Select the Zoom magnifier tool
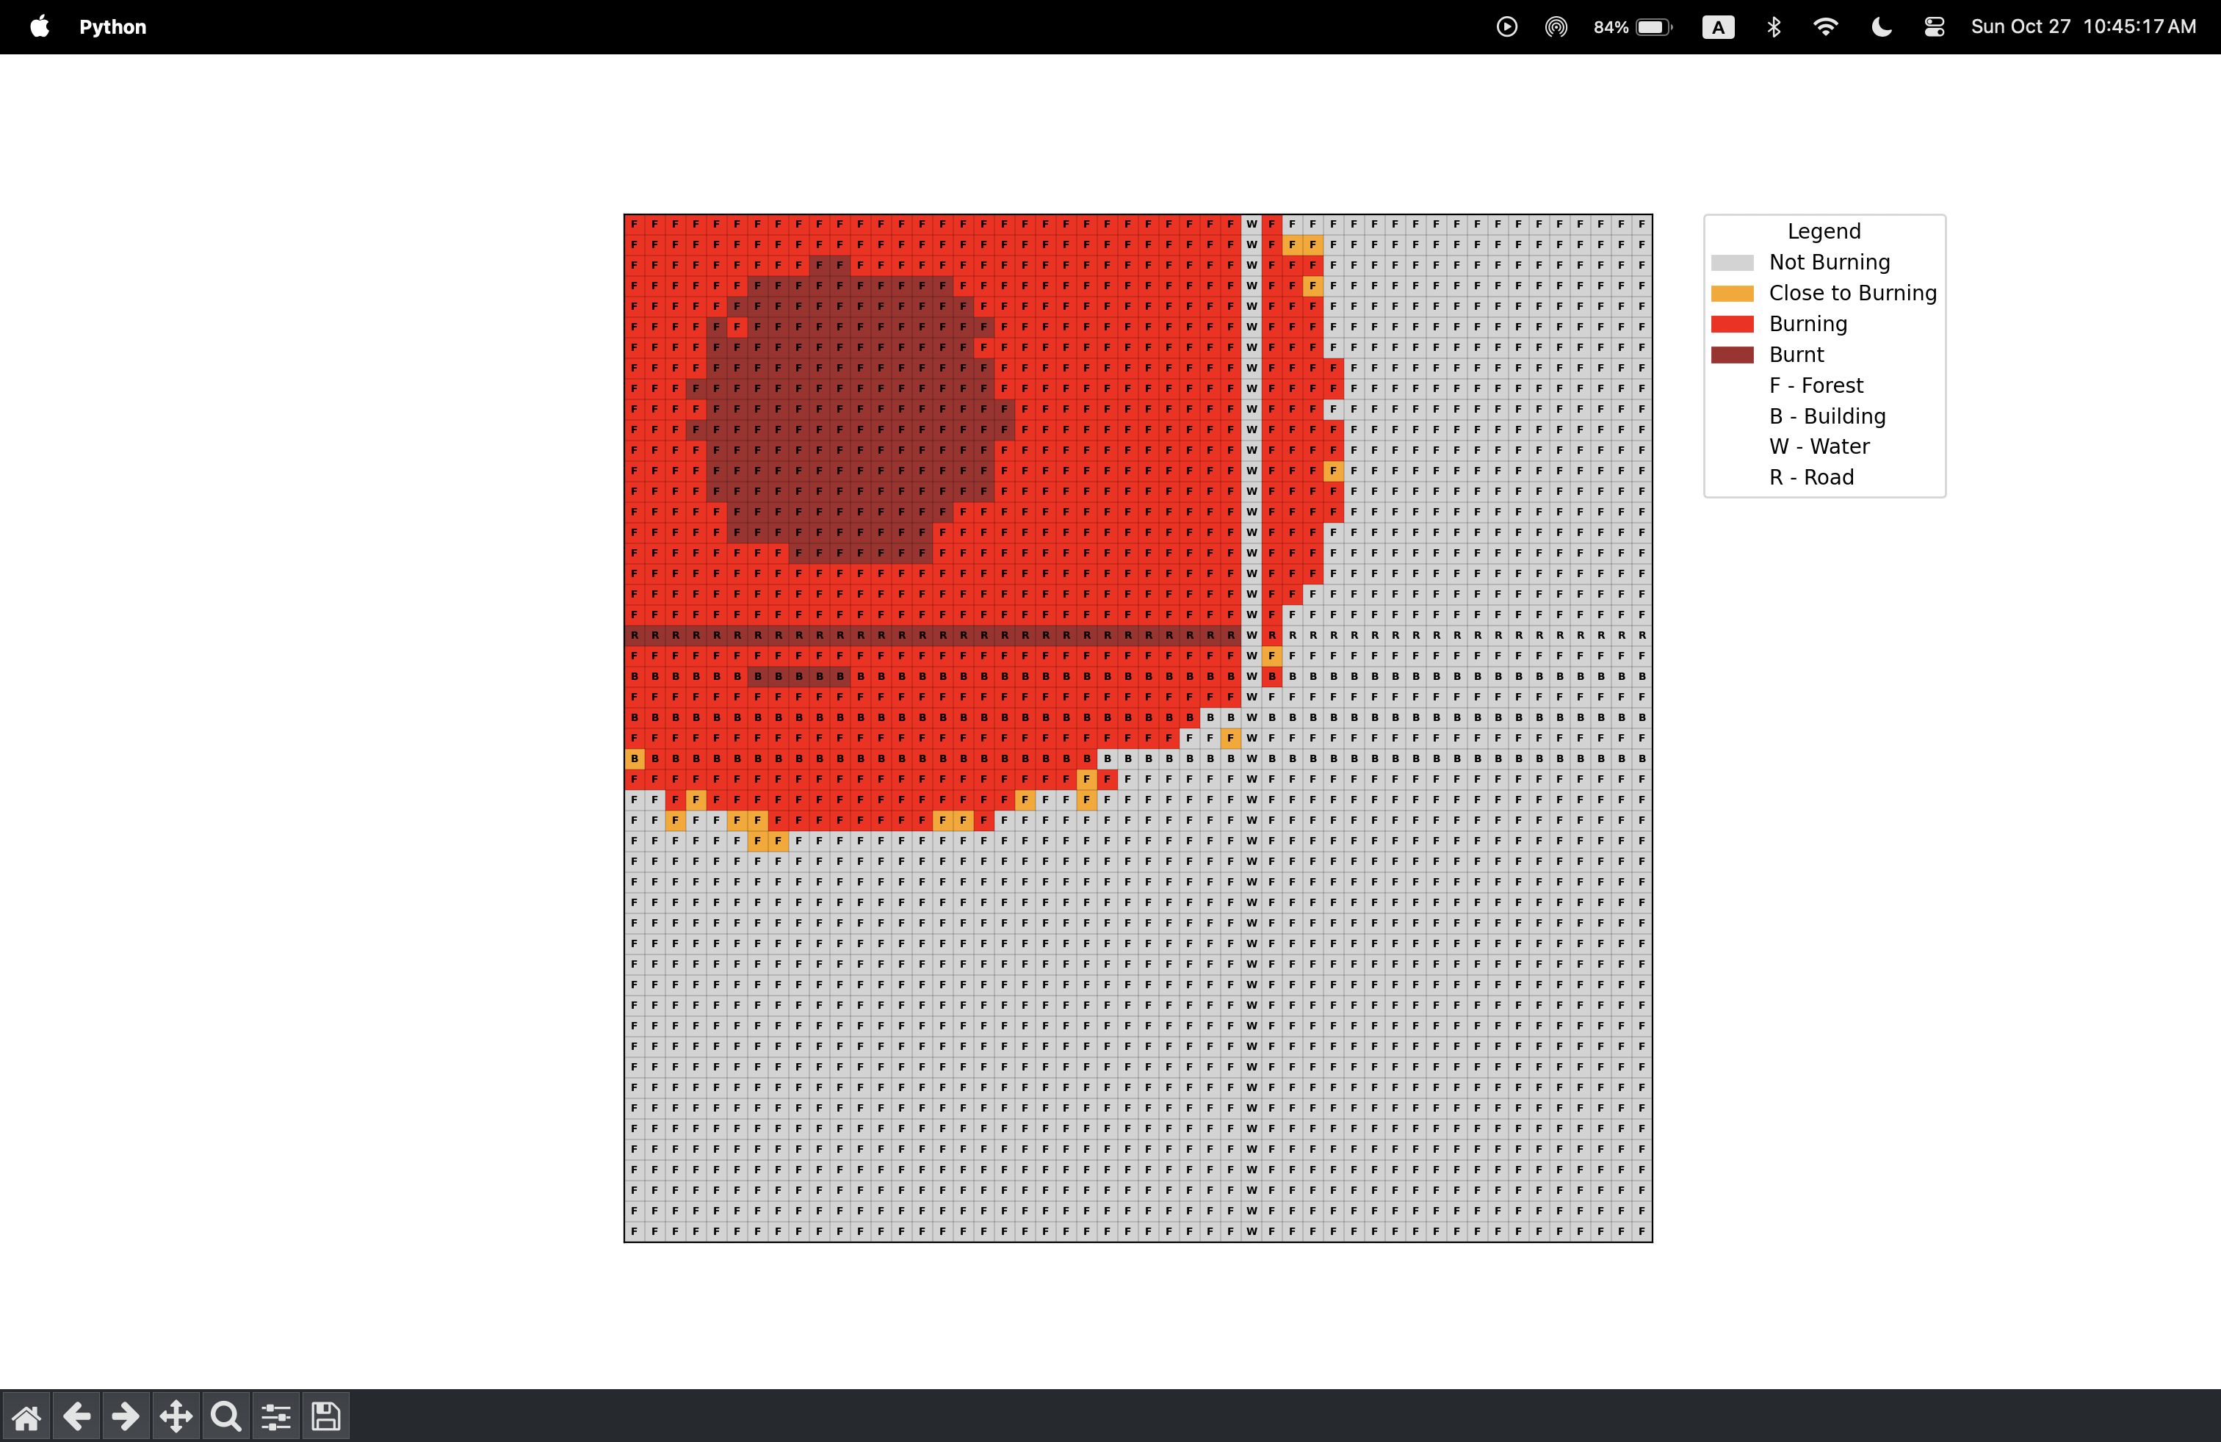This screenshot has width=2221, height=1442. (225, 1417)
